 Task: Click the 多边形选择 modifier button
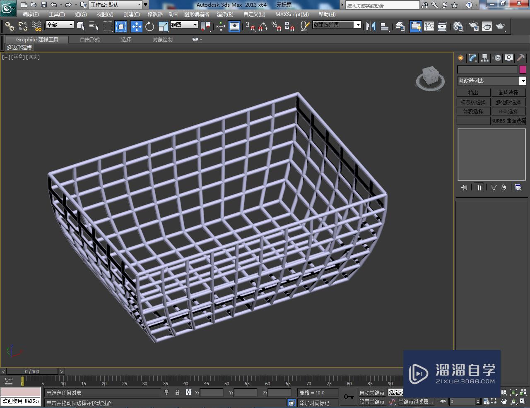508,102
